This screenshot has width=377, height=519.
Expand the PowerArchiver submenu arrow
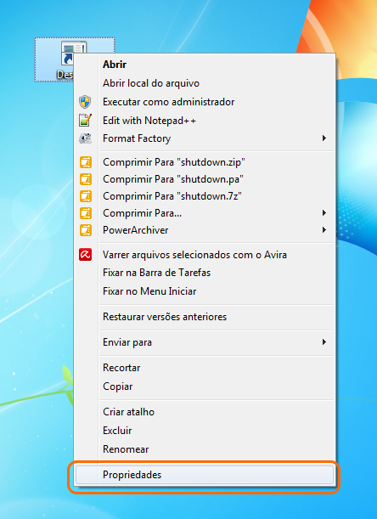pos(324,229)
